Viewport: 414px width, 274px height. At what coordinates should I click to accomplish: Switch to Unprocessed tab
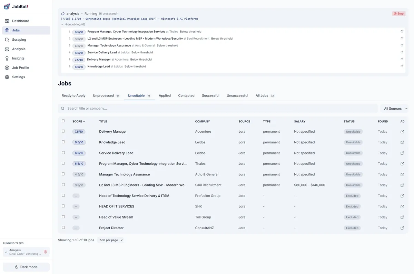106,95
